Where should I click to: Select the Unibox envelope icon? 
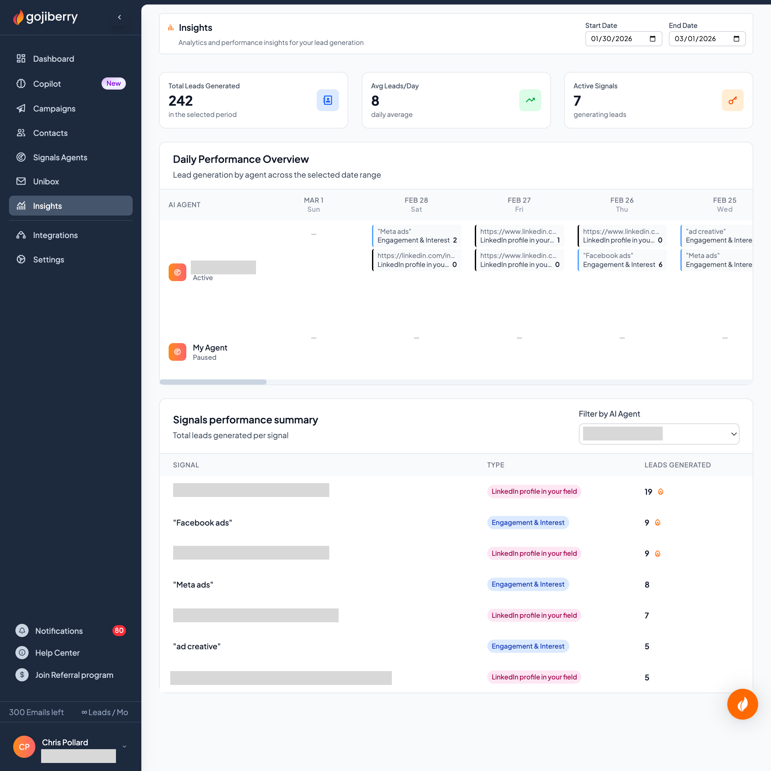(x=22, y=181)
